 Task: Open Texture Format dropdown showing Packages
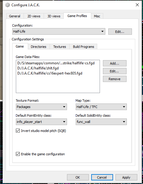pos(41,107)
